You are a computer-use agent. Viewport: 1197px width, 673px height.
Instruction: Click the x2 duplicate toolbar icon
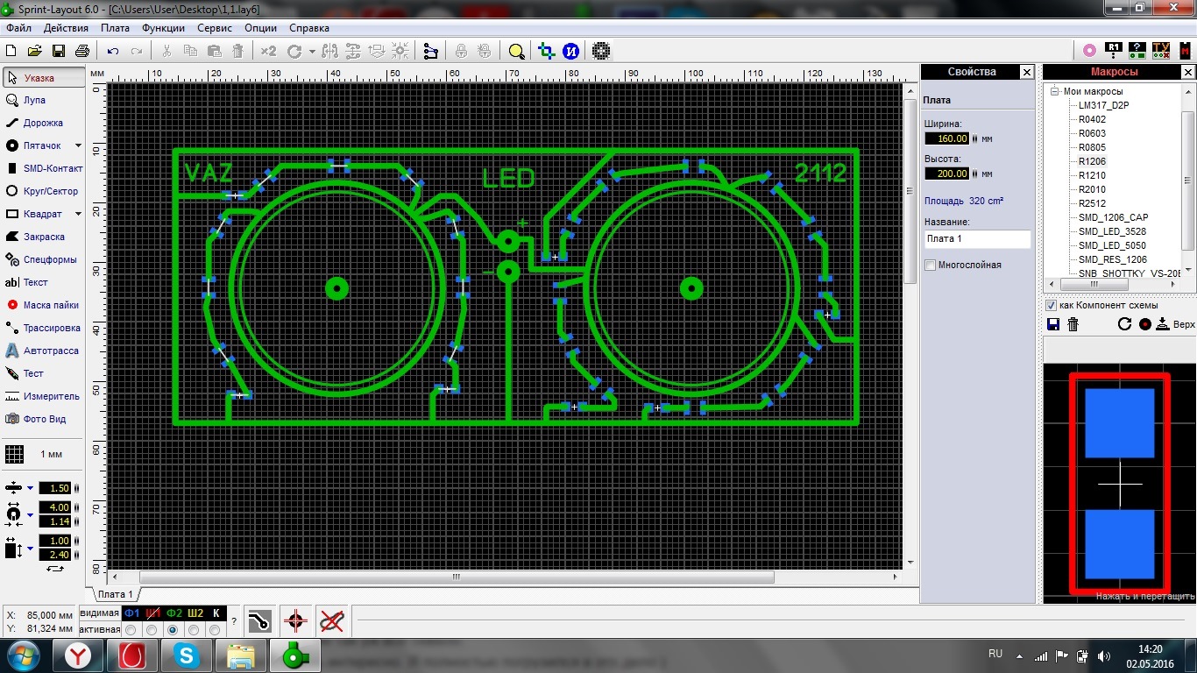point(268,51)
